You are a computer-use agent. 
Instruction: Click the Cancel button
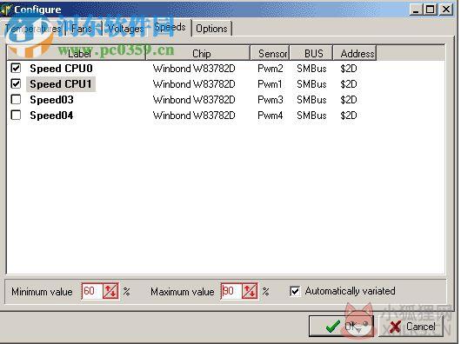(x=411, y=326)
